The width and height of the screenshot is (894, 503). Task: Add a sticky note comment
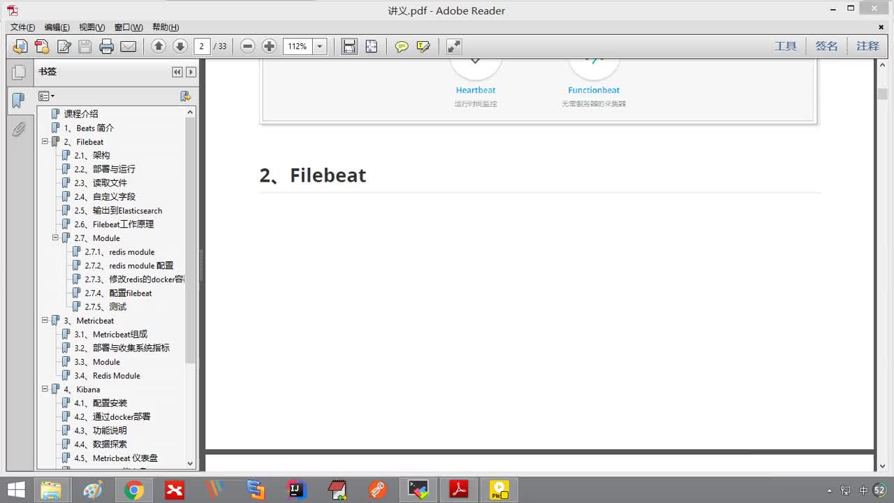tap(402, 46)
